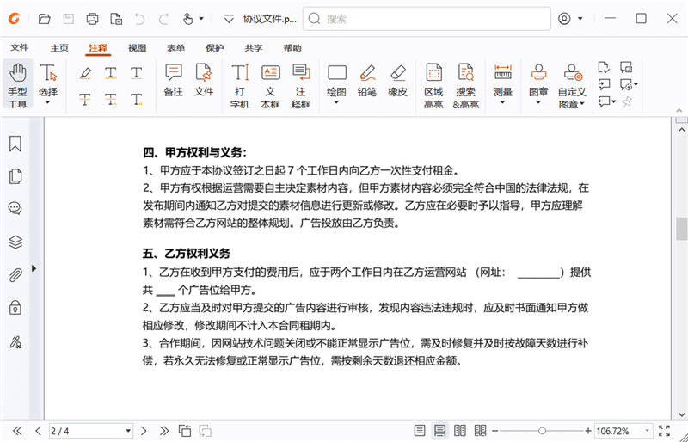Switch to the 共享 tab

click(x=254, y=48)
